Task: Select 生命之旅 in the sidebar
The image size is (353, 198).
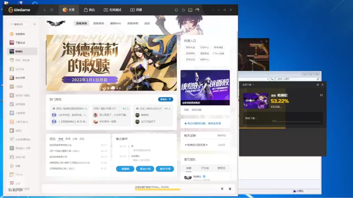Action: (22, 157)
